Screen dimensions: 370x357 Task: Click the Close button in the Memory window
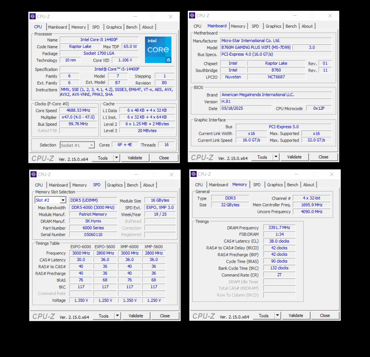tap(325, 315)
